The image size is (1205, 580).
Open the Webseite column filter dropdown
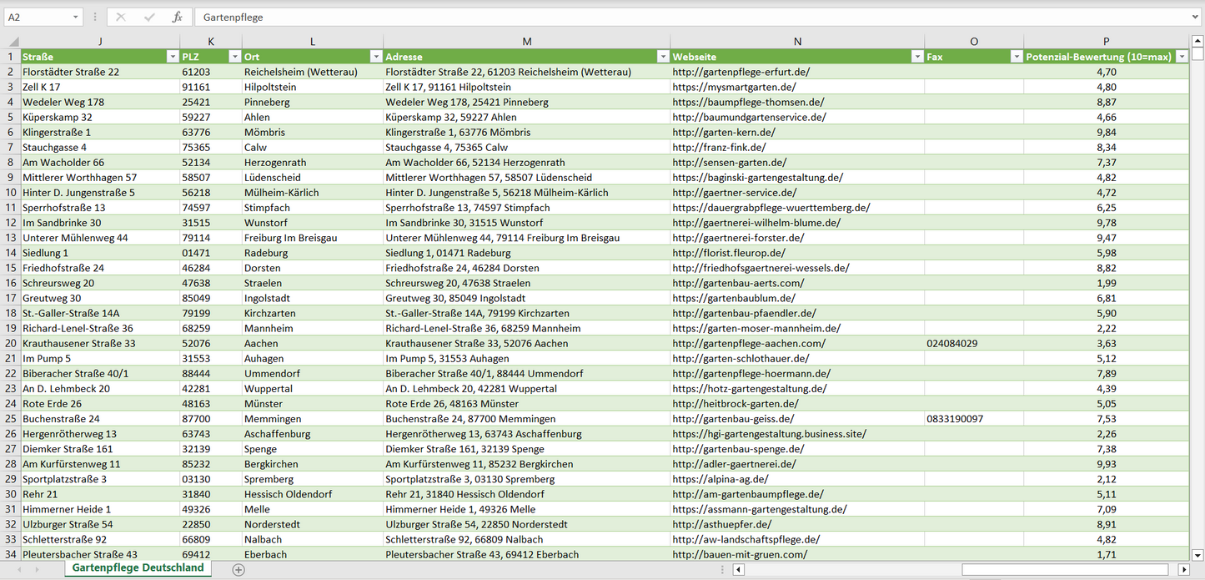coord(916,57)
